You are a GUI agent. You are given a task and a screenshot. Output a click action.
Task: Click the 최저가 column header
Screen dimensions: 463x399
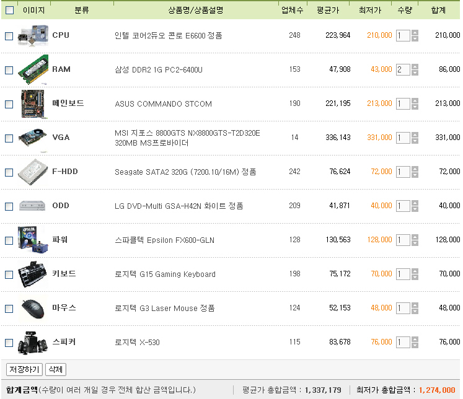point(370,11)
